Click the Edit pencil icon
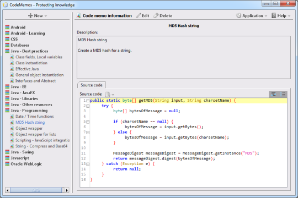Viewport: 298px width, 198px height. [139, 15]
